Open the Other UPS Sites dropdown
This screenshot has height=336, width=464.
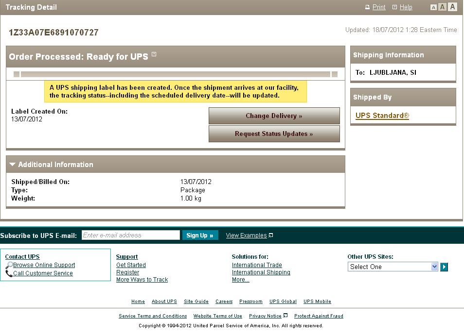(x=393, y=267)
